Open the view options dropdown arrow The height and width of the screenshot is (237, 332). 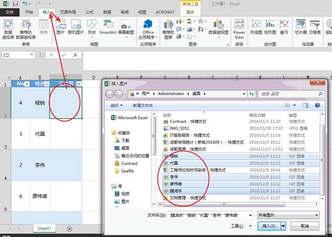click(x=294, y=105)
